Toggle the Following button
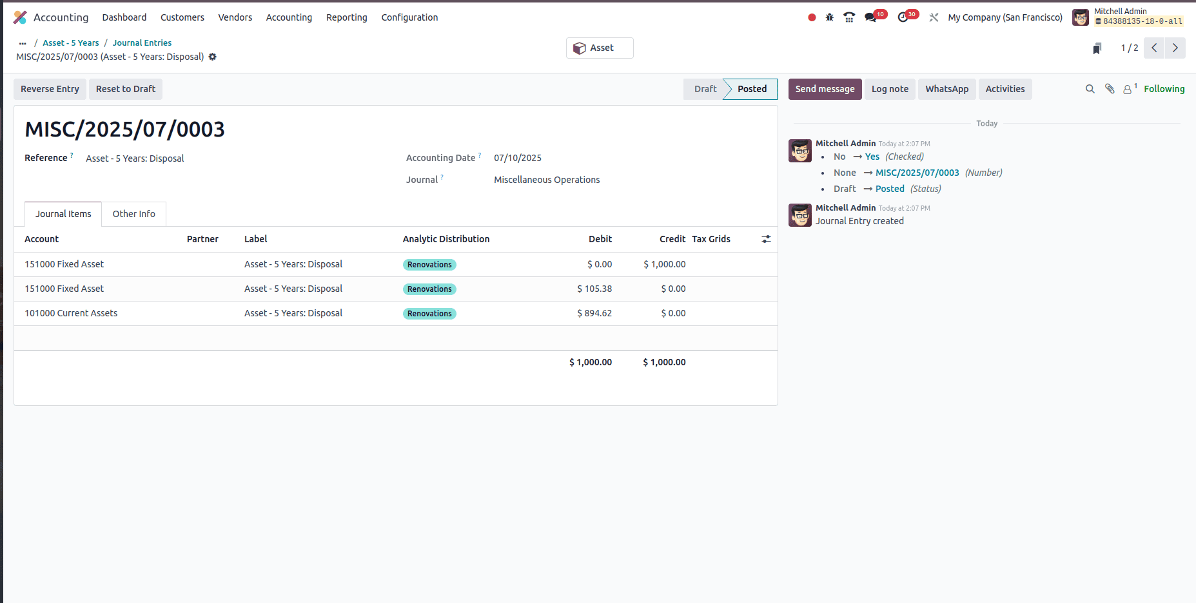Image resolution: width=1196 pixels, height=603 pixels. click(x=1164, y=89)
